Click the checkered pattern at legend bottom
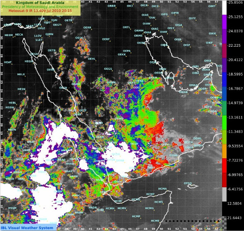This screenshot has width=244, height=231. [x=224, y=223]
